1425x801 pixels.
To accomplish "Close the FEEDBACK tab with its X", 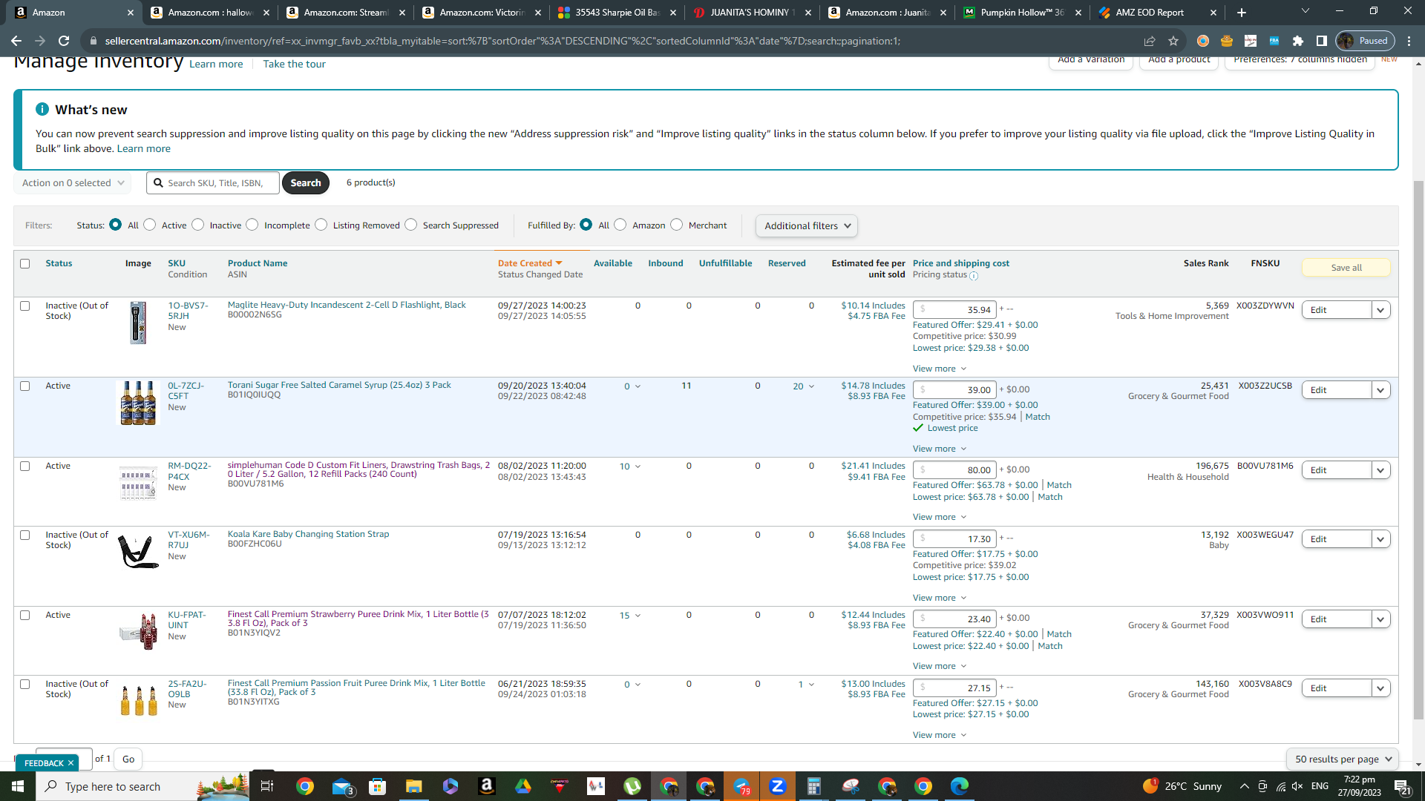I will tap(71, 763).
